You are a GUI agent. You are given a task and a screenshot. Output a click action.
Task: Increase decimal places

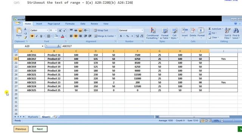point(137,36)
